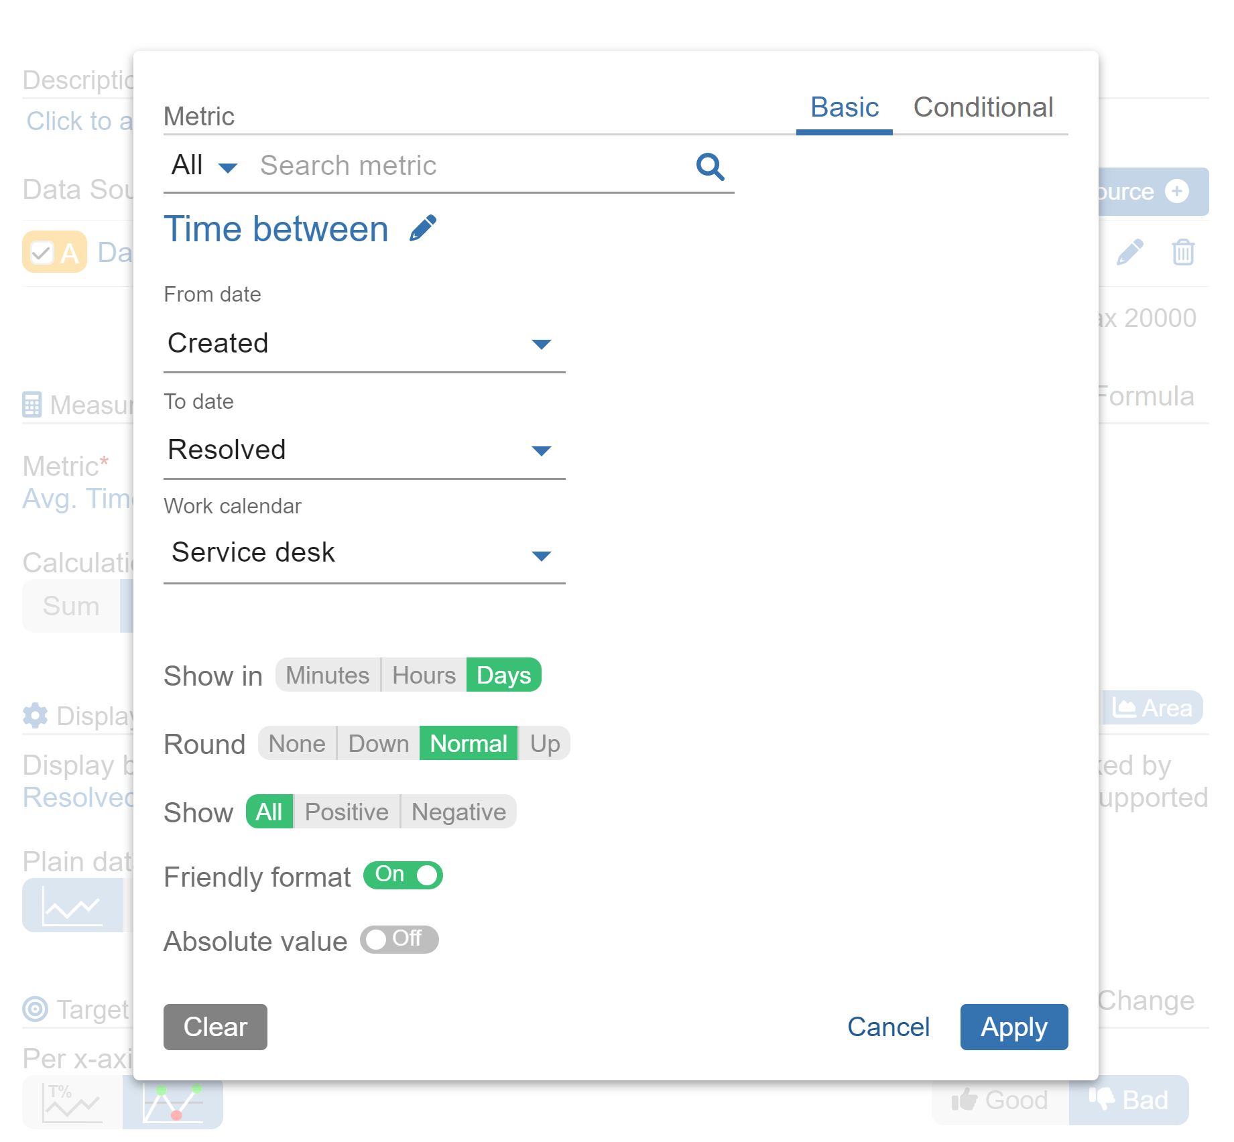Enable the Absolute value toggle

coord(399,940)
